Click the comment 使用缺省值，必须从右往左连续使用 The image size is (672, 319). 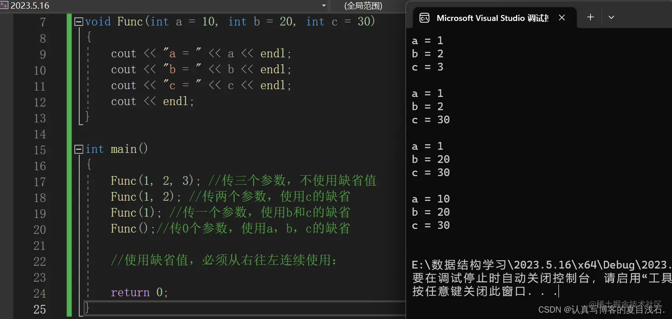coord(224,260)
